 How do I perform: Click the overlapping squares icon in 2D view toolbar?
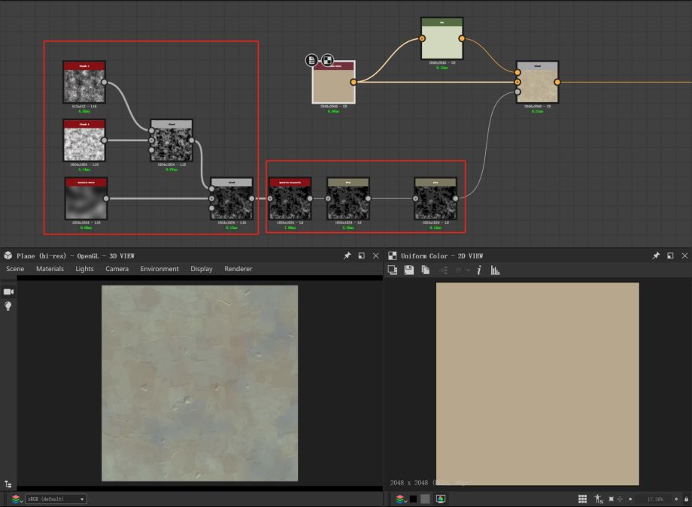coord(393,270)
